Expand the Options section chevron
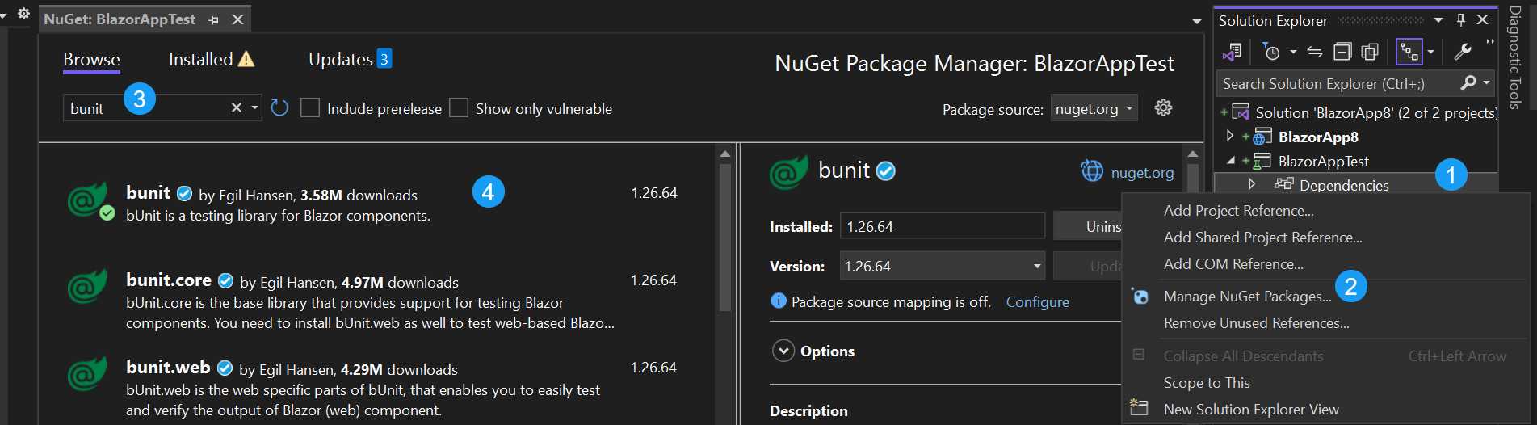1537x425 pixels. [783, 351]
